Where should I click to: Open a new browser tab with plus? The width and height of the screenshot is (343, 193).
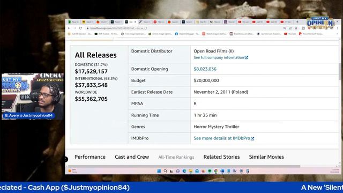(x=297, y=22)
